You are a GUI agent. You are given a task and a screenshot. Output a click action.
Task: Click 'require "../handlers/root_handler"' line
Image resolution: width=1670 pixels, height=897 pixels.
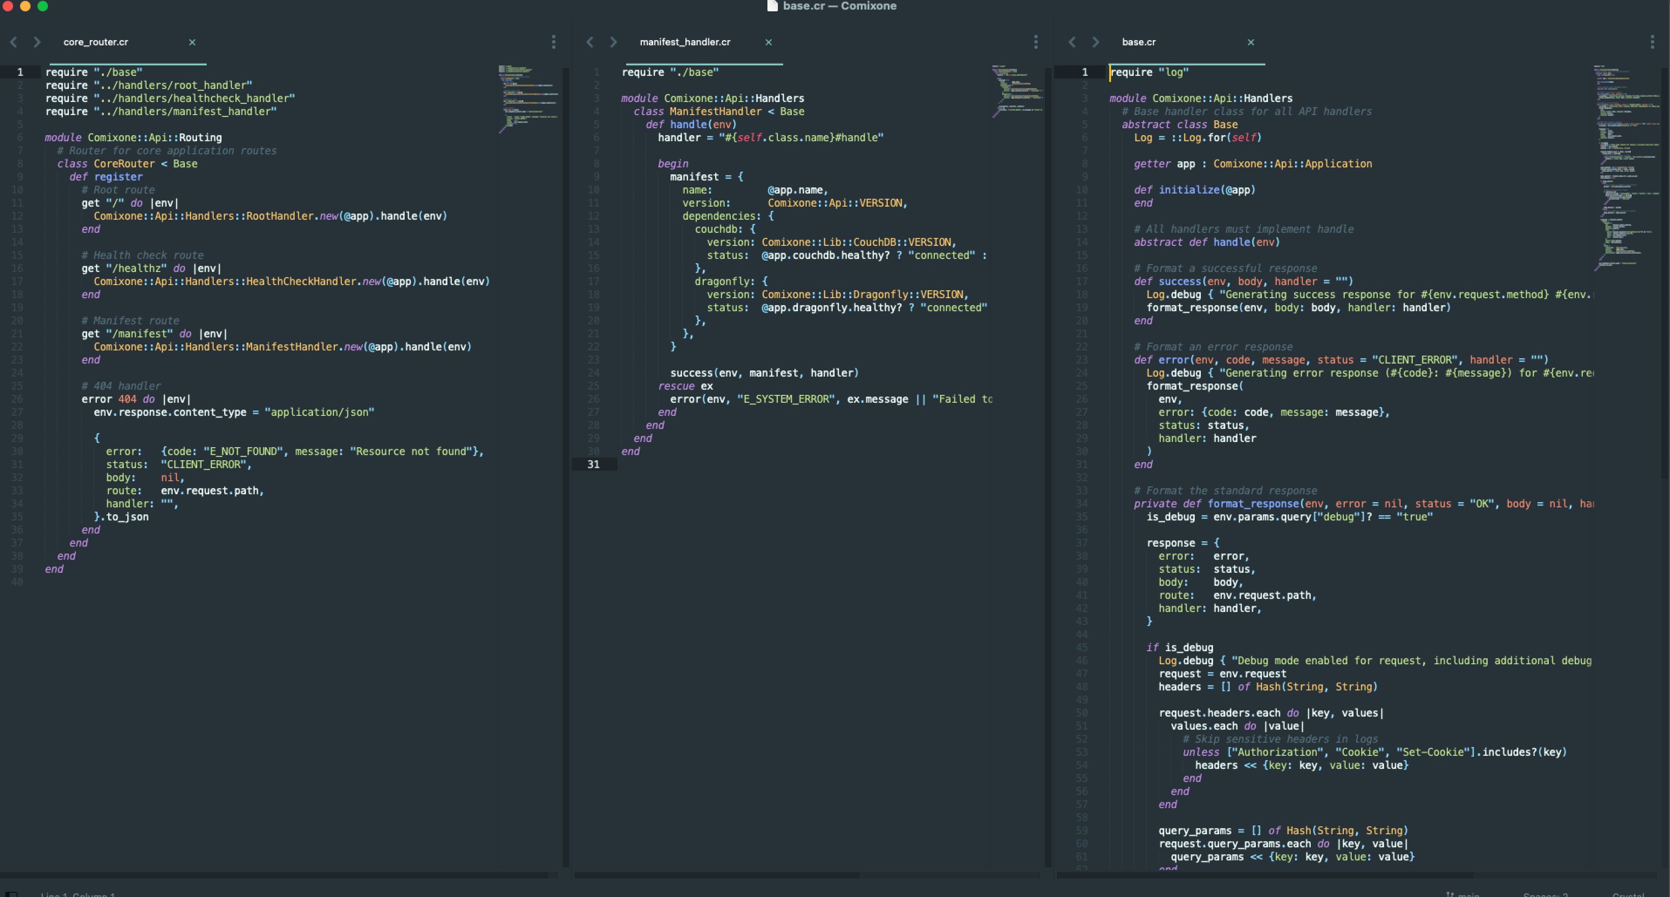pos(148,85)
